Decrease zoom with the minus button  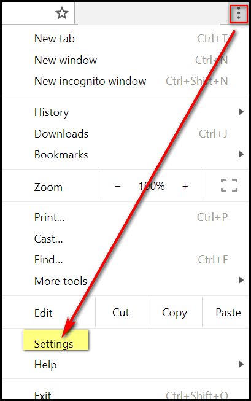[118, 187]
